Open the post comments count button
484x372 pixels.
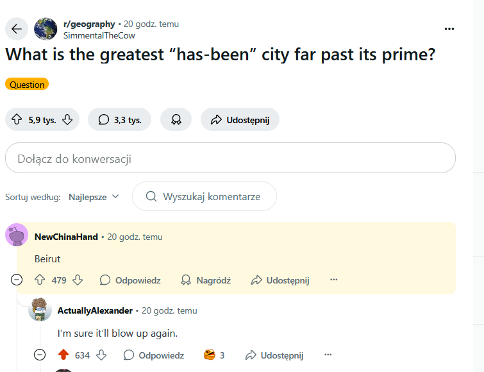(x=120, y=119)
